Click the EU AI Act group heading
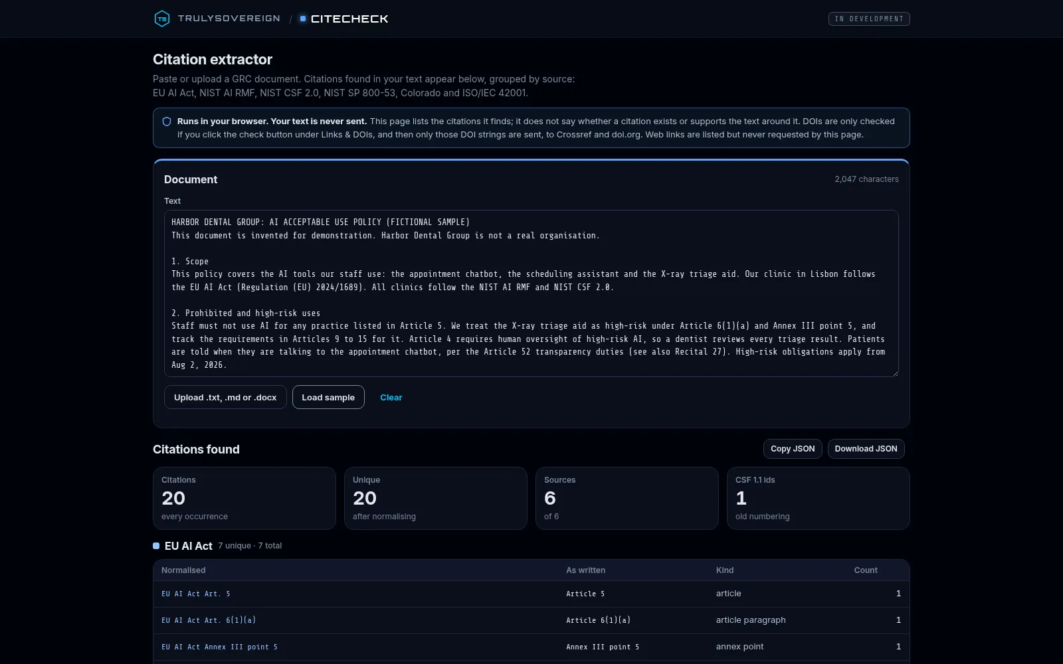Image resolution: width=1063 pixels, height=664 pixels. tap(189, 546)
